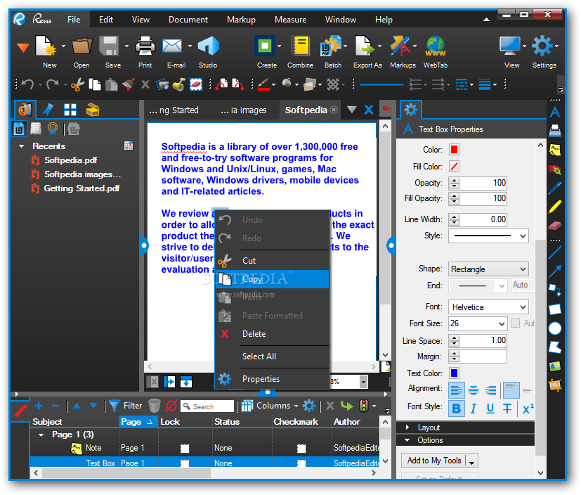
Task: Open the Markup menu in menu bar
Action: [241, 20]
